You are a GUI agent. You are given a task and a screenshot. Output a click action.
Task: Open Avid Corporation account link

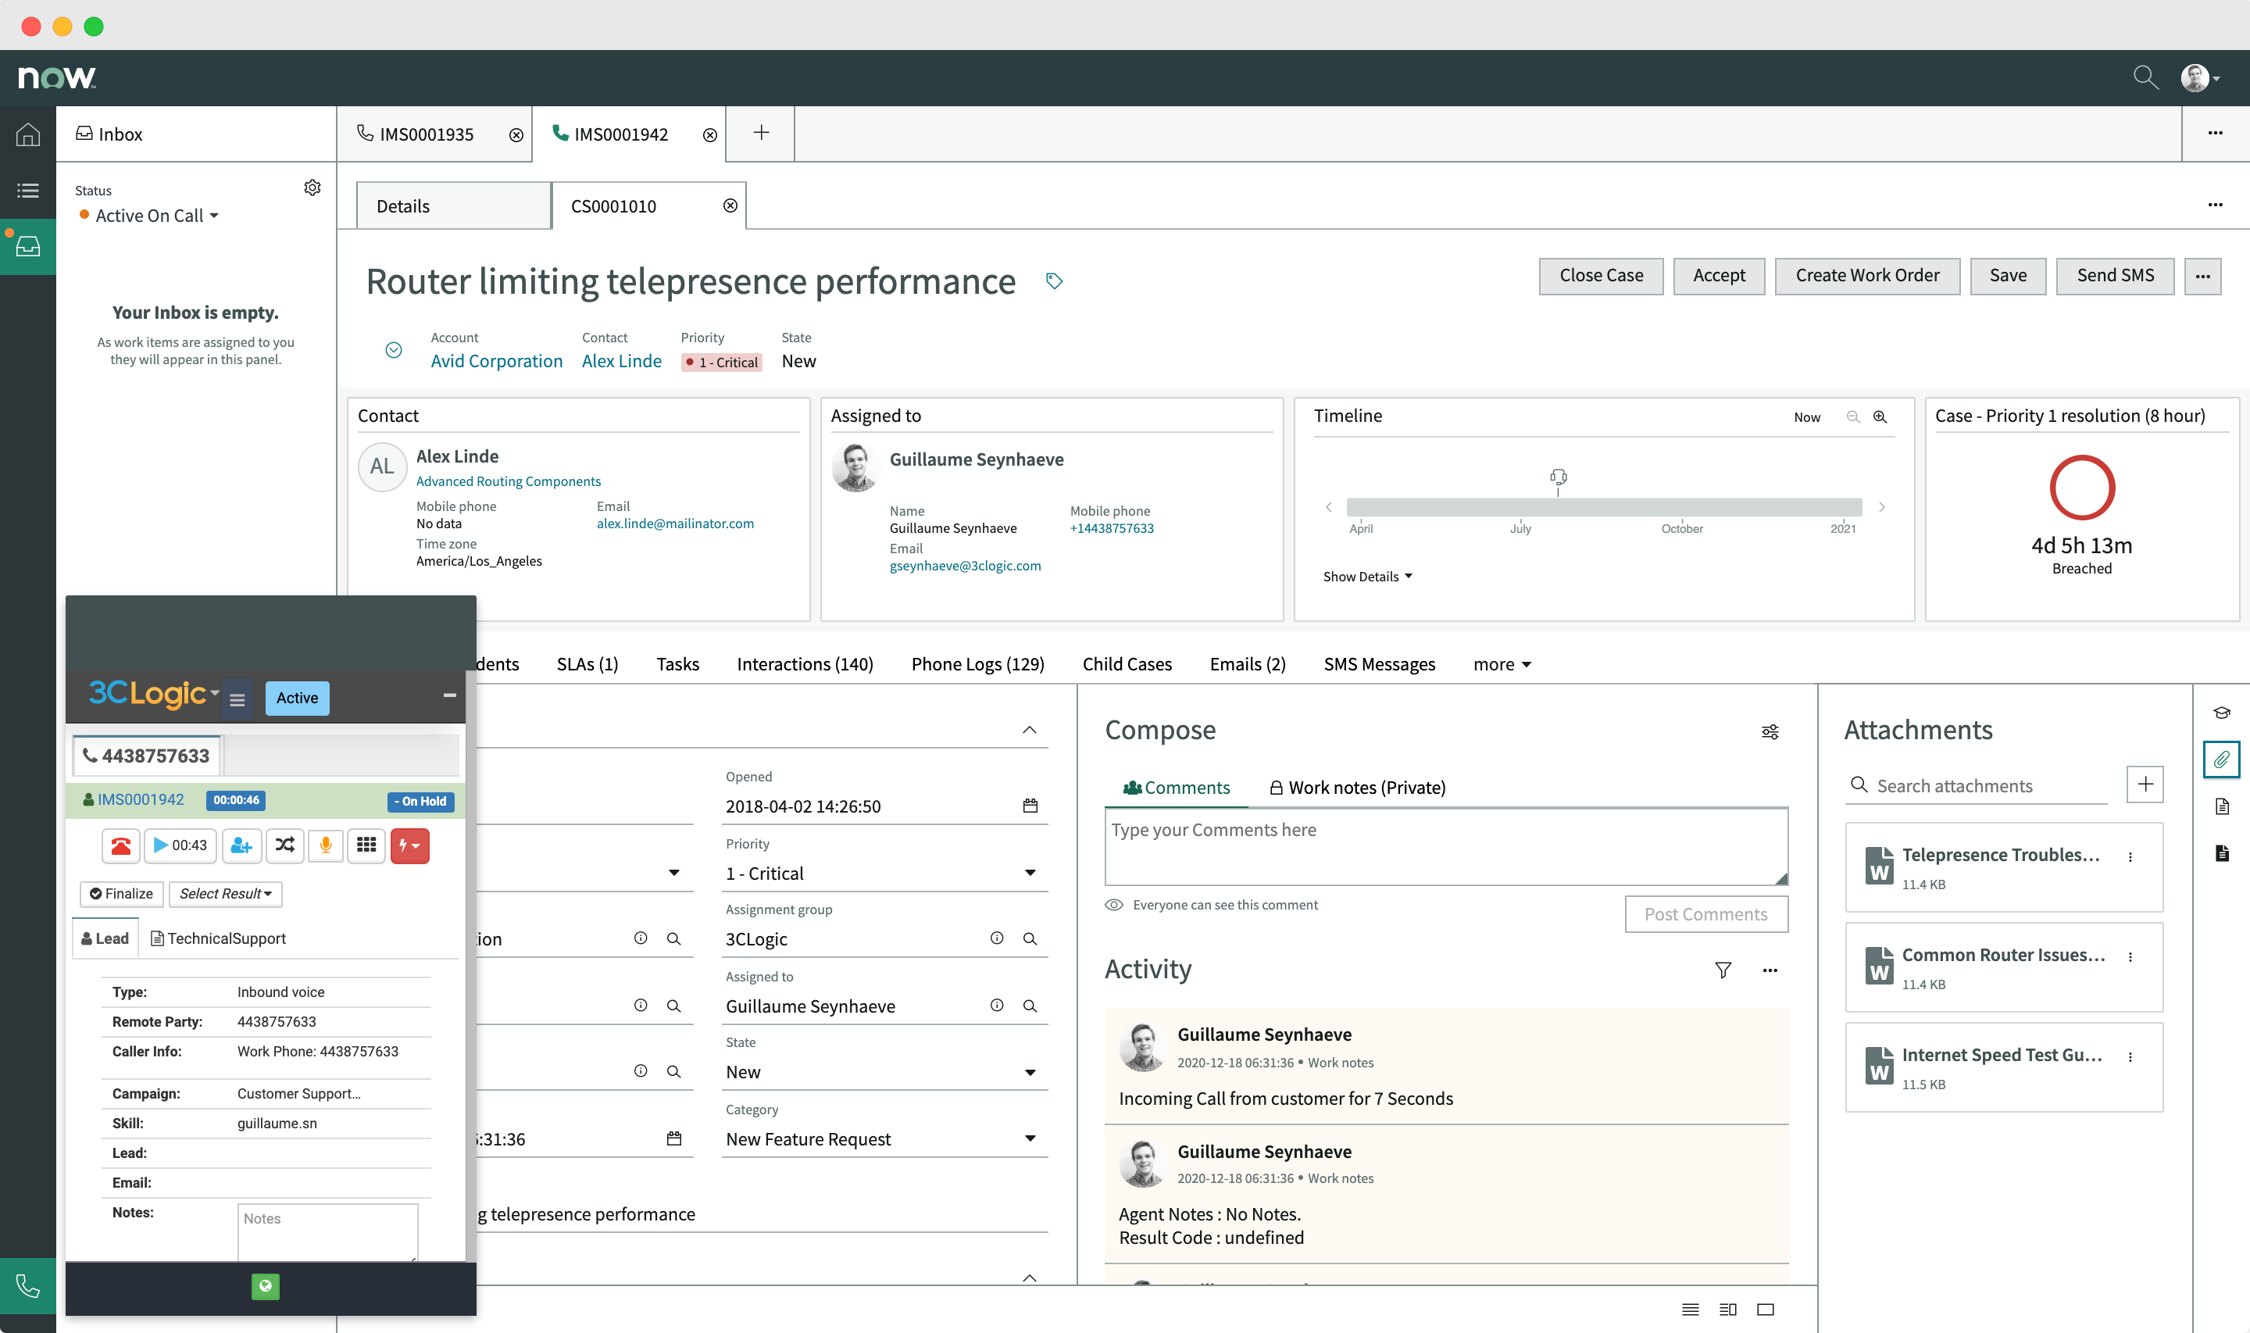(x=497, y=361)
